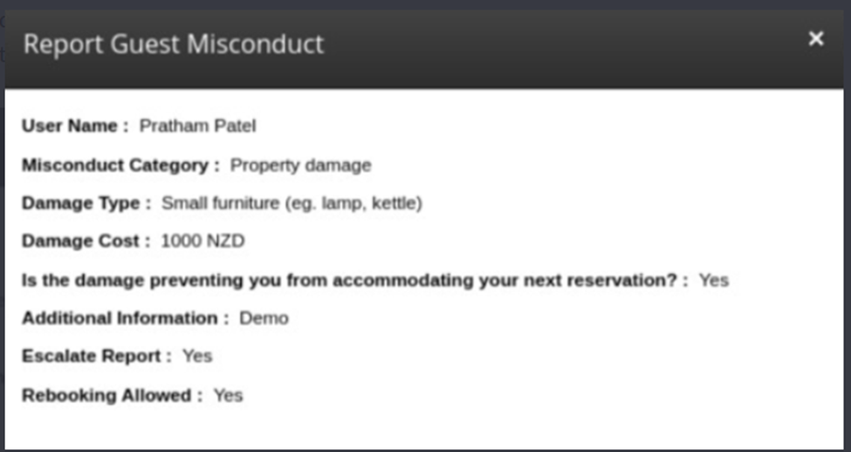Select Yes value for Escalate Report
Viewport: 851px width, 452px height.
[x=196, y=357]
